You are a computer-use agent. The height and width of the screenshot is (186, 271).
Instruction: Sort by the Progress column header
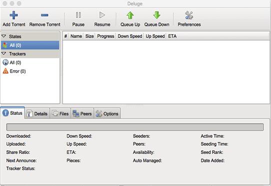tap(105, 36)
